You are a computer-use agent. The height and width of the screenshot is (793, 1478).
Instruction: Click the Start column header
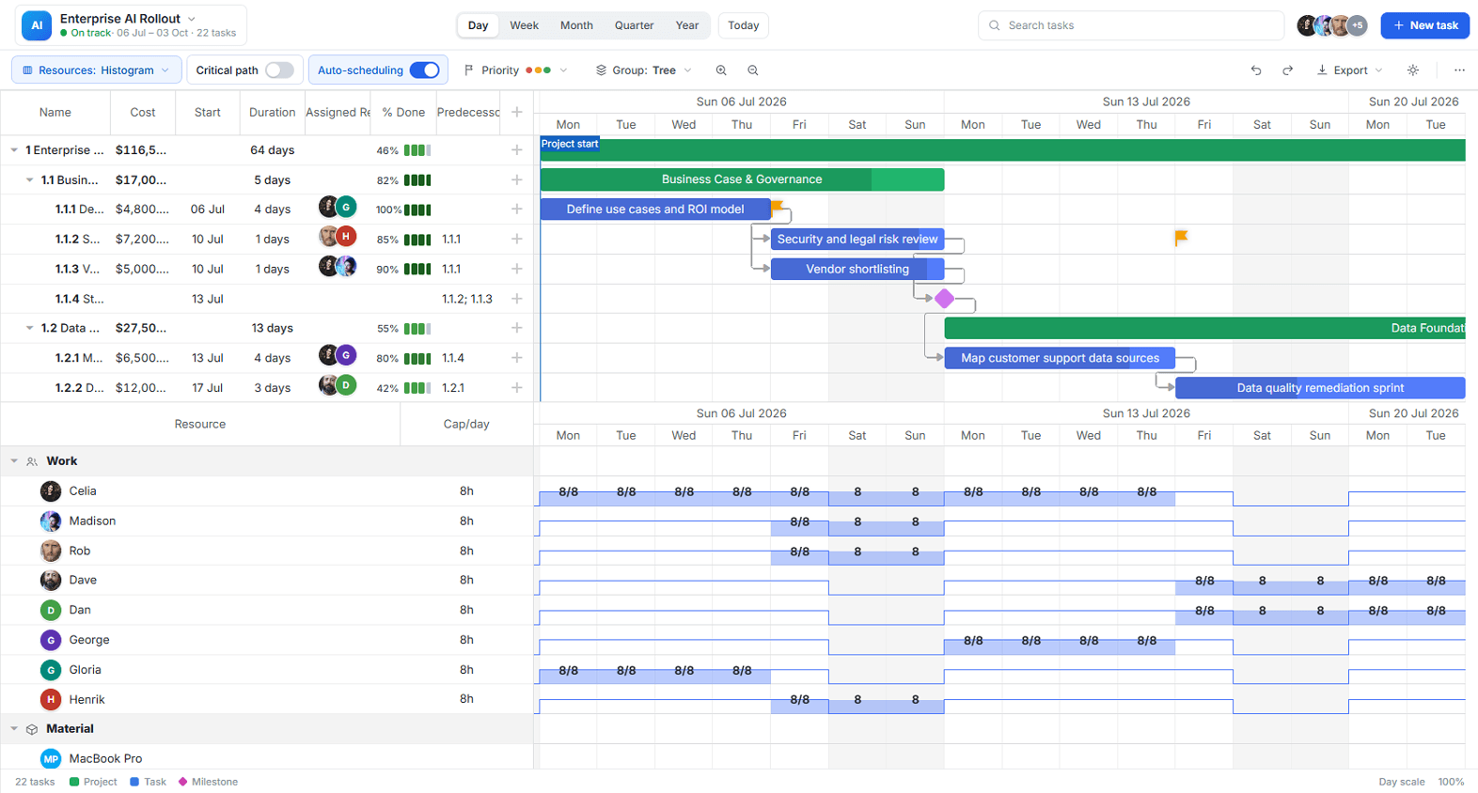point(208,112)
